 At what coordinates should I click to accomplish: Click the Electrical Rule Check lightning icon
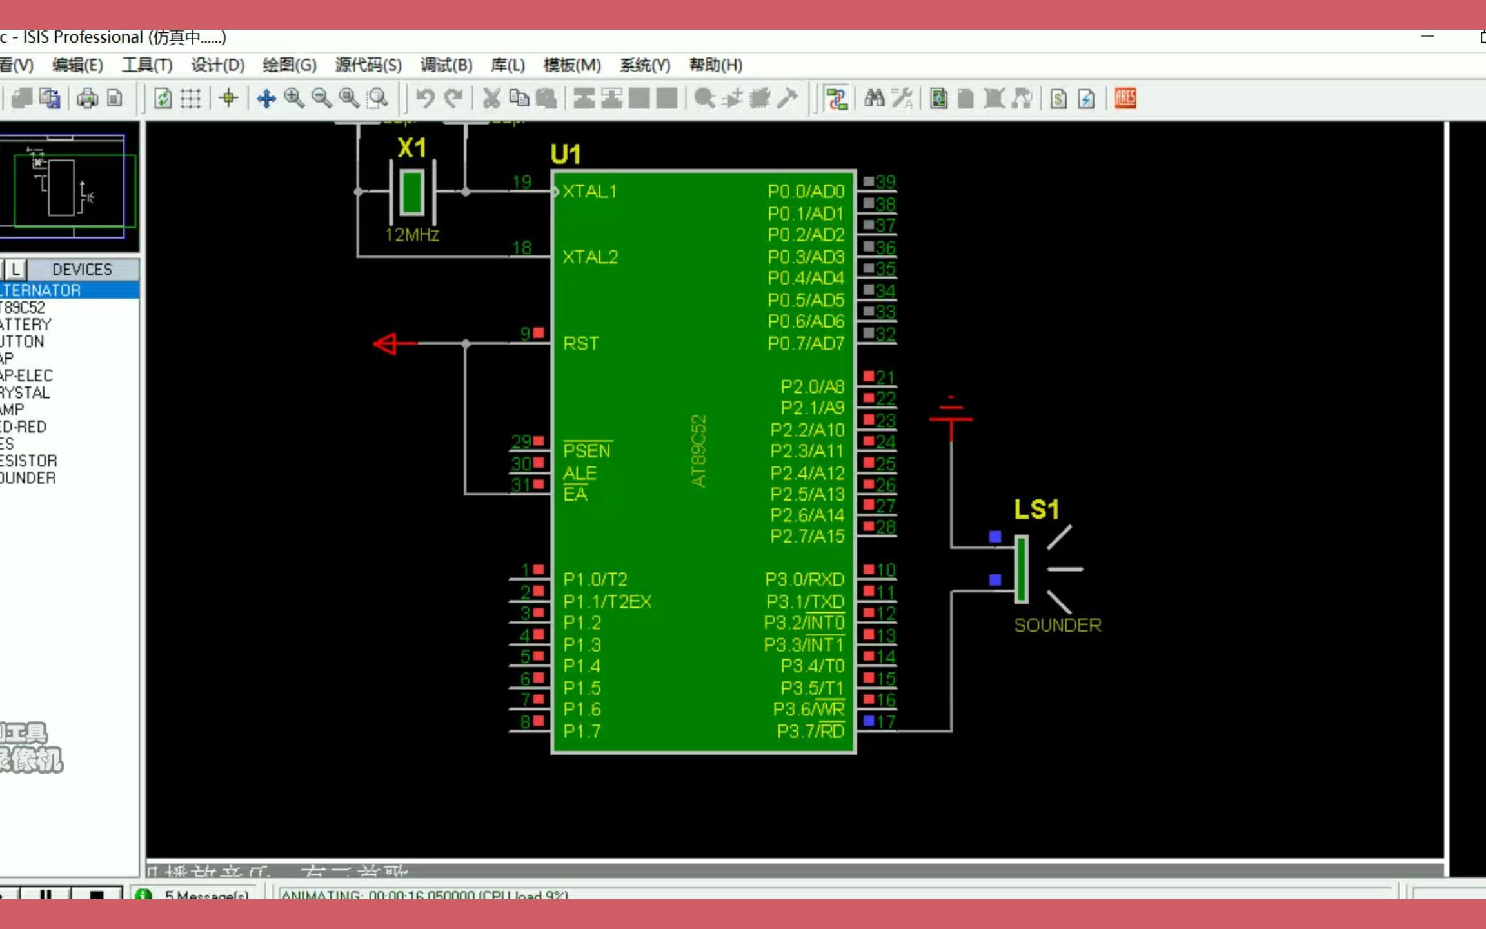1086,99
